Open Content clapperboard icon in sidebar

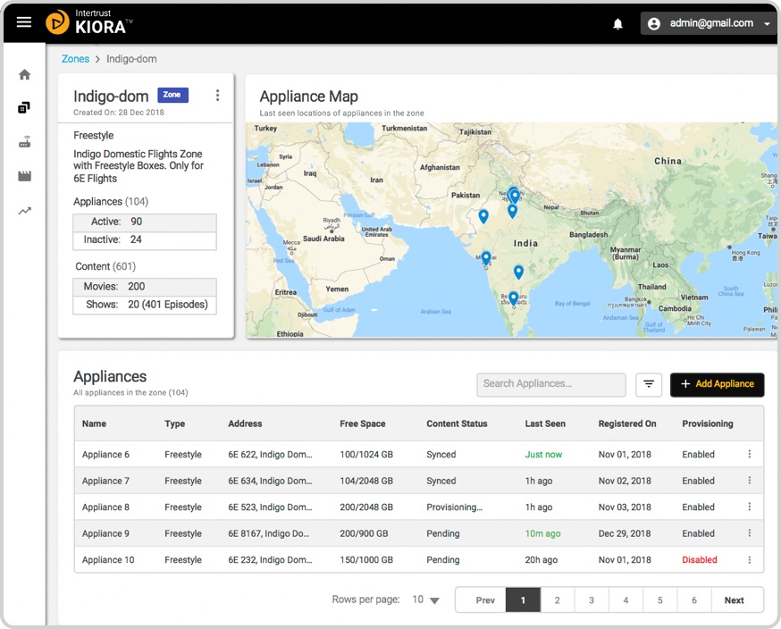pyautogui.click(x=24, y=176)
